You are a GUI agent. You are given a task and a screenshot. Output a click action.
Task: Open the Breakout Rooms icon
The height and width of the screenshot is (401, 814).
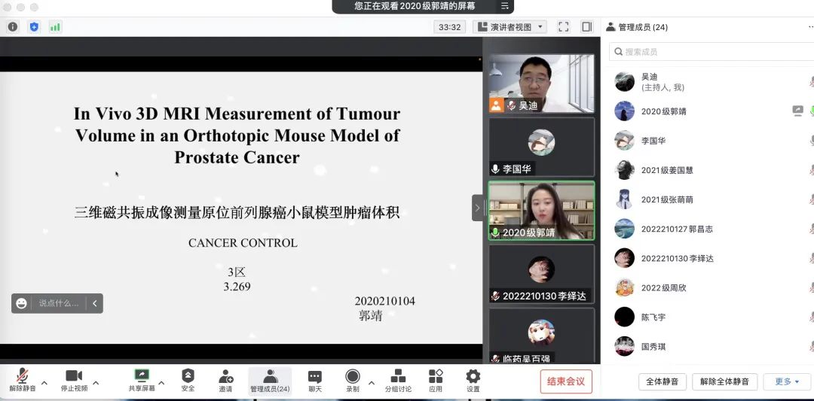tap(398, 381)
